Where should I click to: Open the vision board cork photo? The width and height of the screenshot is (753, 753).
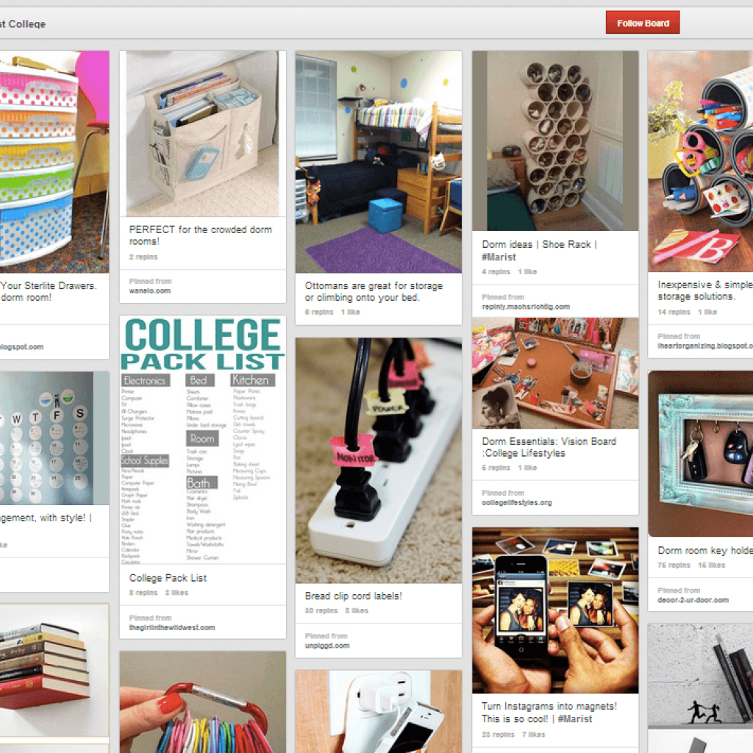click(x=555, y=373)
